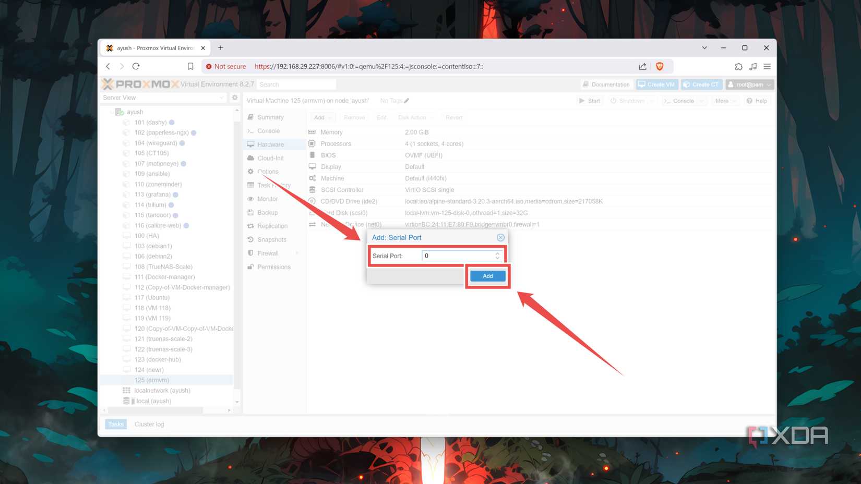Image resolution: width=861 pixels, height=484 pixels.
Task: Close the Add: Serial Port dialog
Action: coord(500,237)
